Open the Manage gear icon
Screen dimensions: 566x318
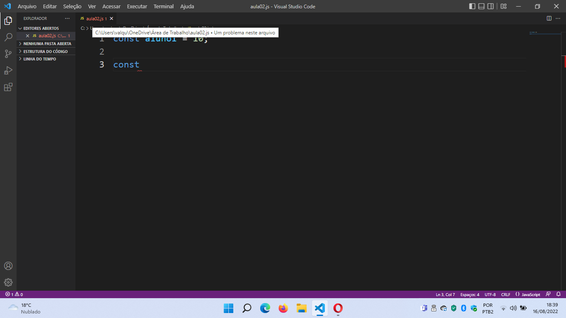click(8, 282)
